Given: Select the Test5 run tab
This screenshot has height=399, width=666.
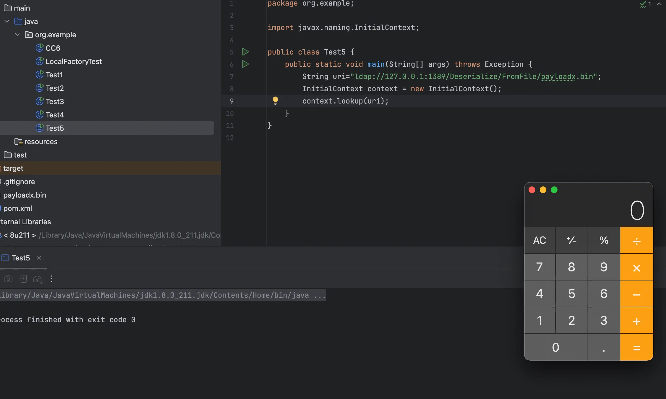Looking at the screenshot, I should [x=21, y=258].
